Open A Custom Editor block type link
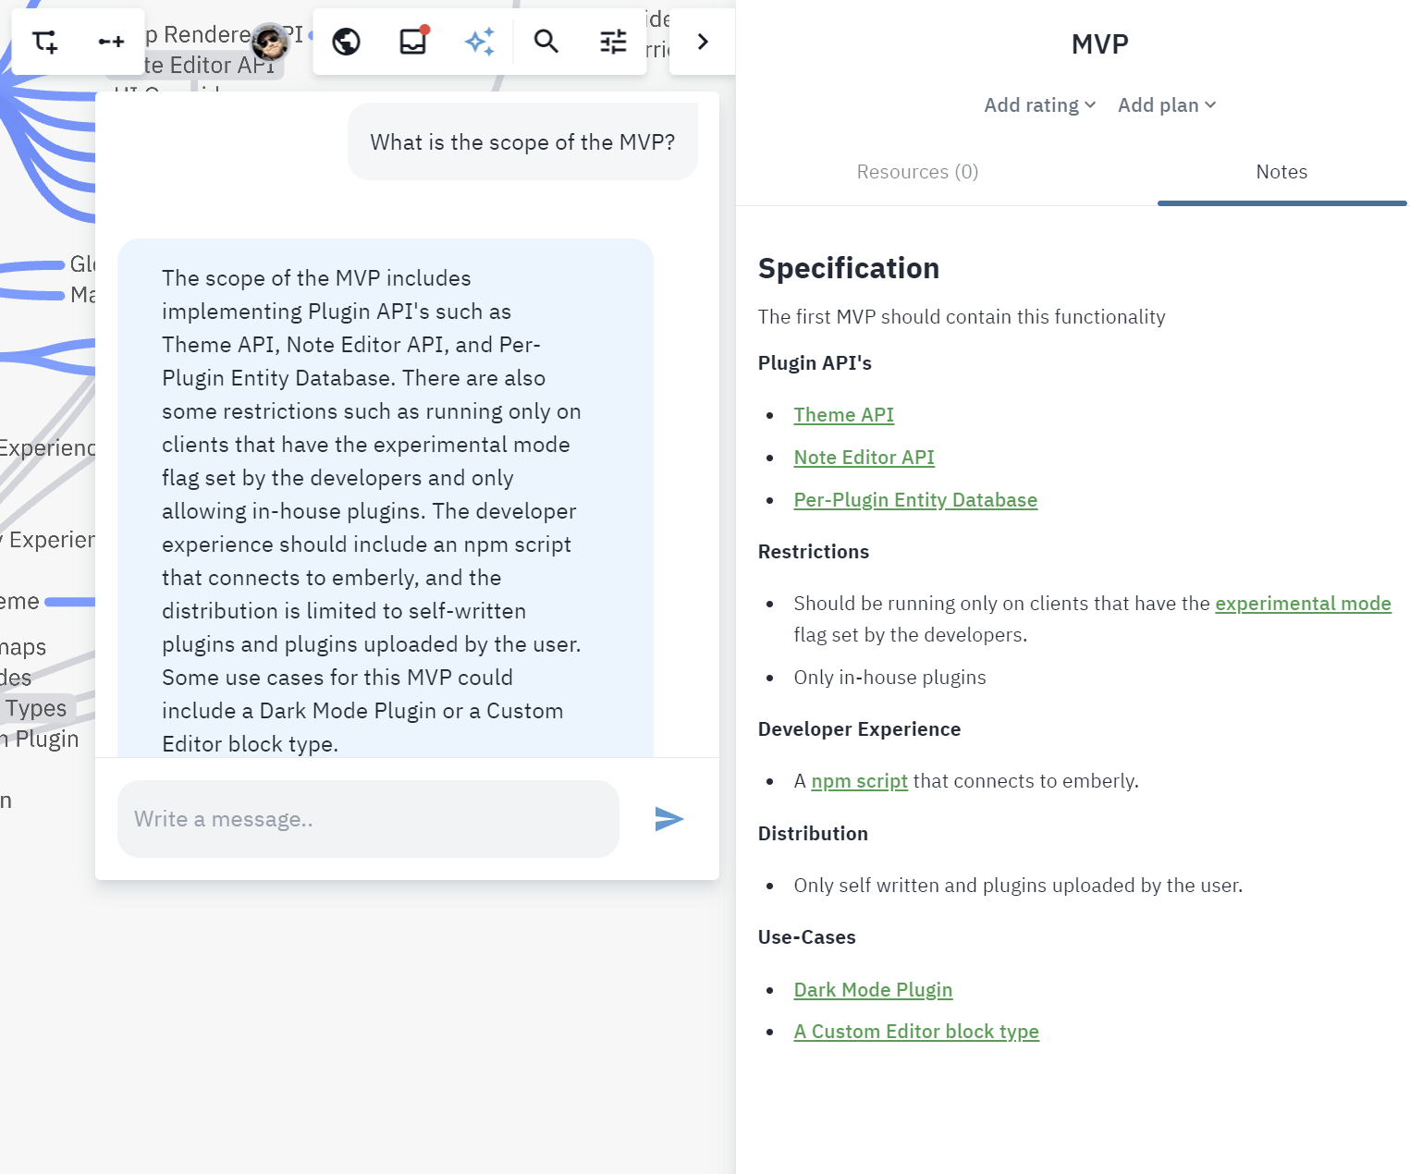Image resolution: width=1410 pixels, height=1174 pixels. pyautogui.click(x=916, y=1032)
